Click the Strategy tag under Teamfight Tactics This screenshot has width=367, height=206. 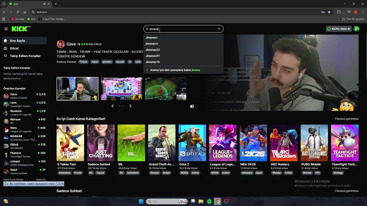pyautogui.click(x=338, y=173)
